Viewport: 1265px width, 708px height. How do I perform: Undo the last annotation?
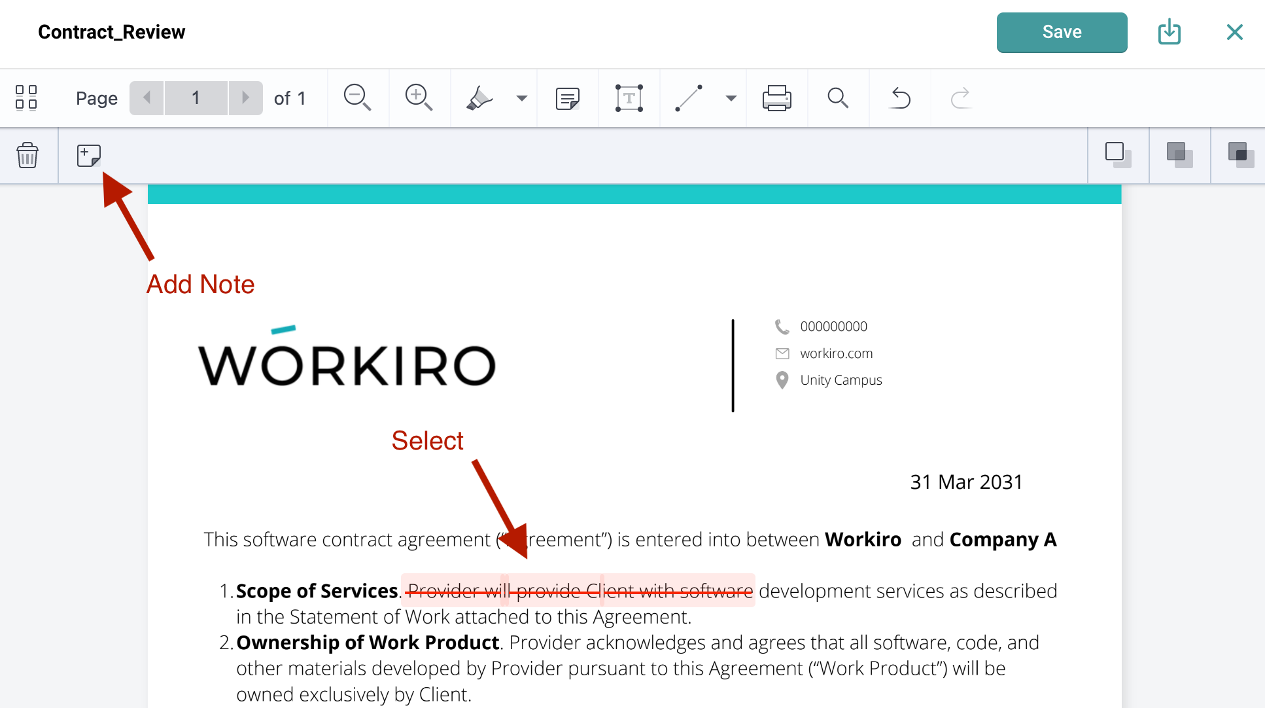coord(899,98)
